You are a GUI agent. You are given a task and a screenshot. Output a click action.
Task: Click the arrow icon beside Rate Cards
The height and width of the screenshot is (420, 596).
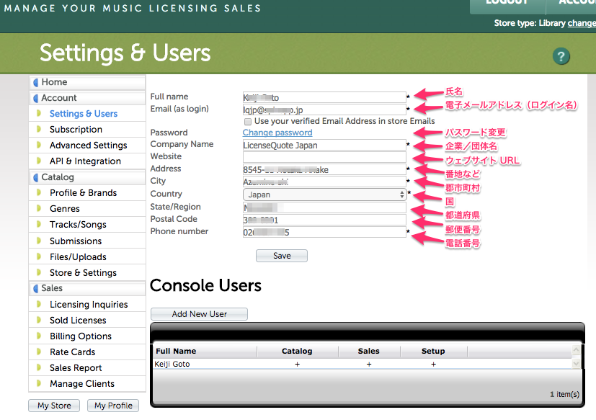pos(40,352)
